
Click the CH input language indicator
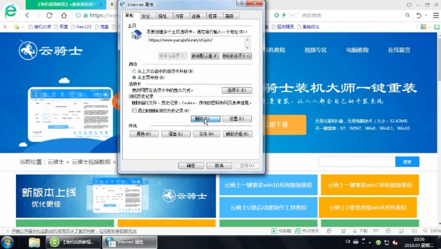coord(348,241)
